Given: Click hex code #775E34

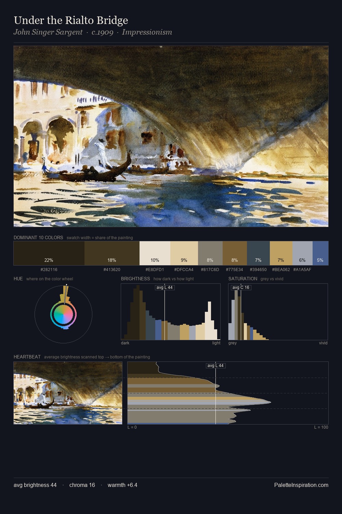Looking at the screenshot, I should pos(235,270).
